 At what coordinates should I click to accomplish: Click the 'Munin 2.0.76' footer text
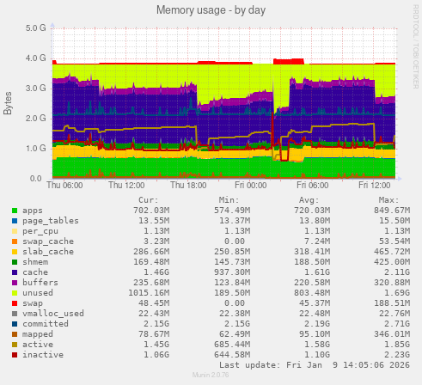[x=211, y=375]
